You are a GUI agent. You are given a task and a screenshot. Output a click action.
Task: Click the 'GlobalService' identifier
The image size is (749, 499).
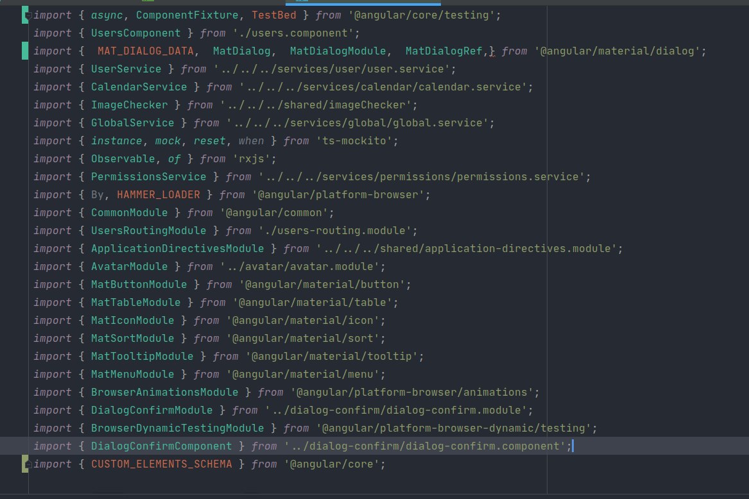point(133,123)
